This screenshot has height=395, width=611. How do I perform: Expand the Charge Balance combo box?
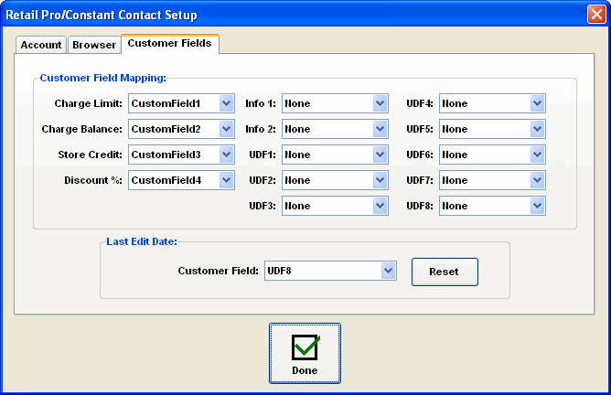tap(226, 129)
